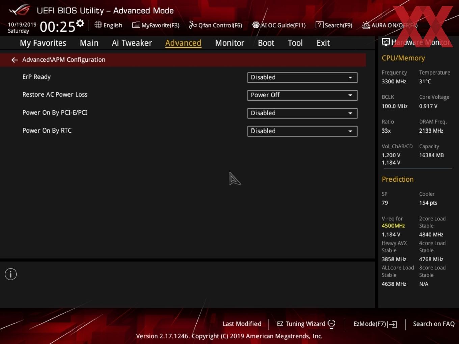
Task: Click the ErP Ready label
Action: 36,77
